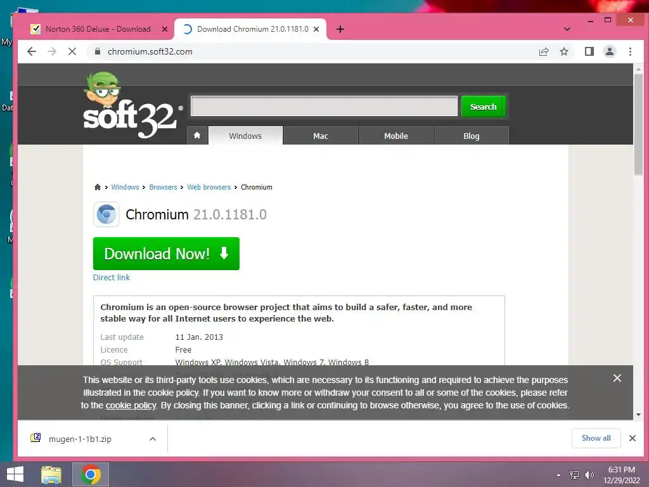This screenshot has height=487, width=649.
Task: Click the soft32 search input field
Action: coord(324,106)
